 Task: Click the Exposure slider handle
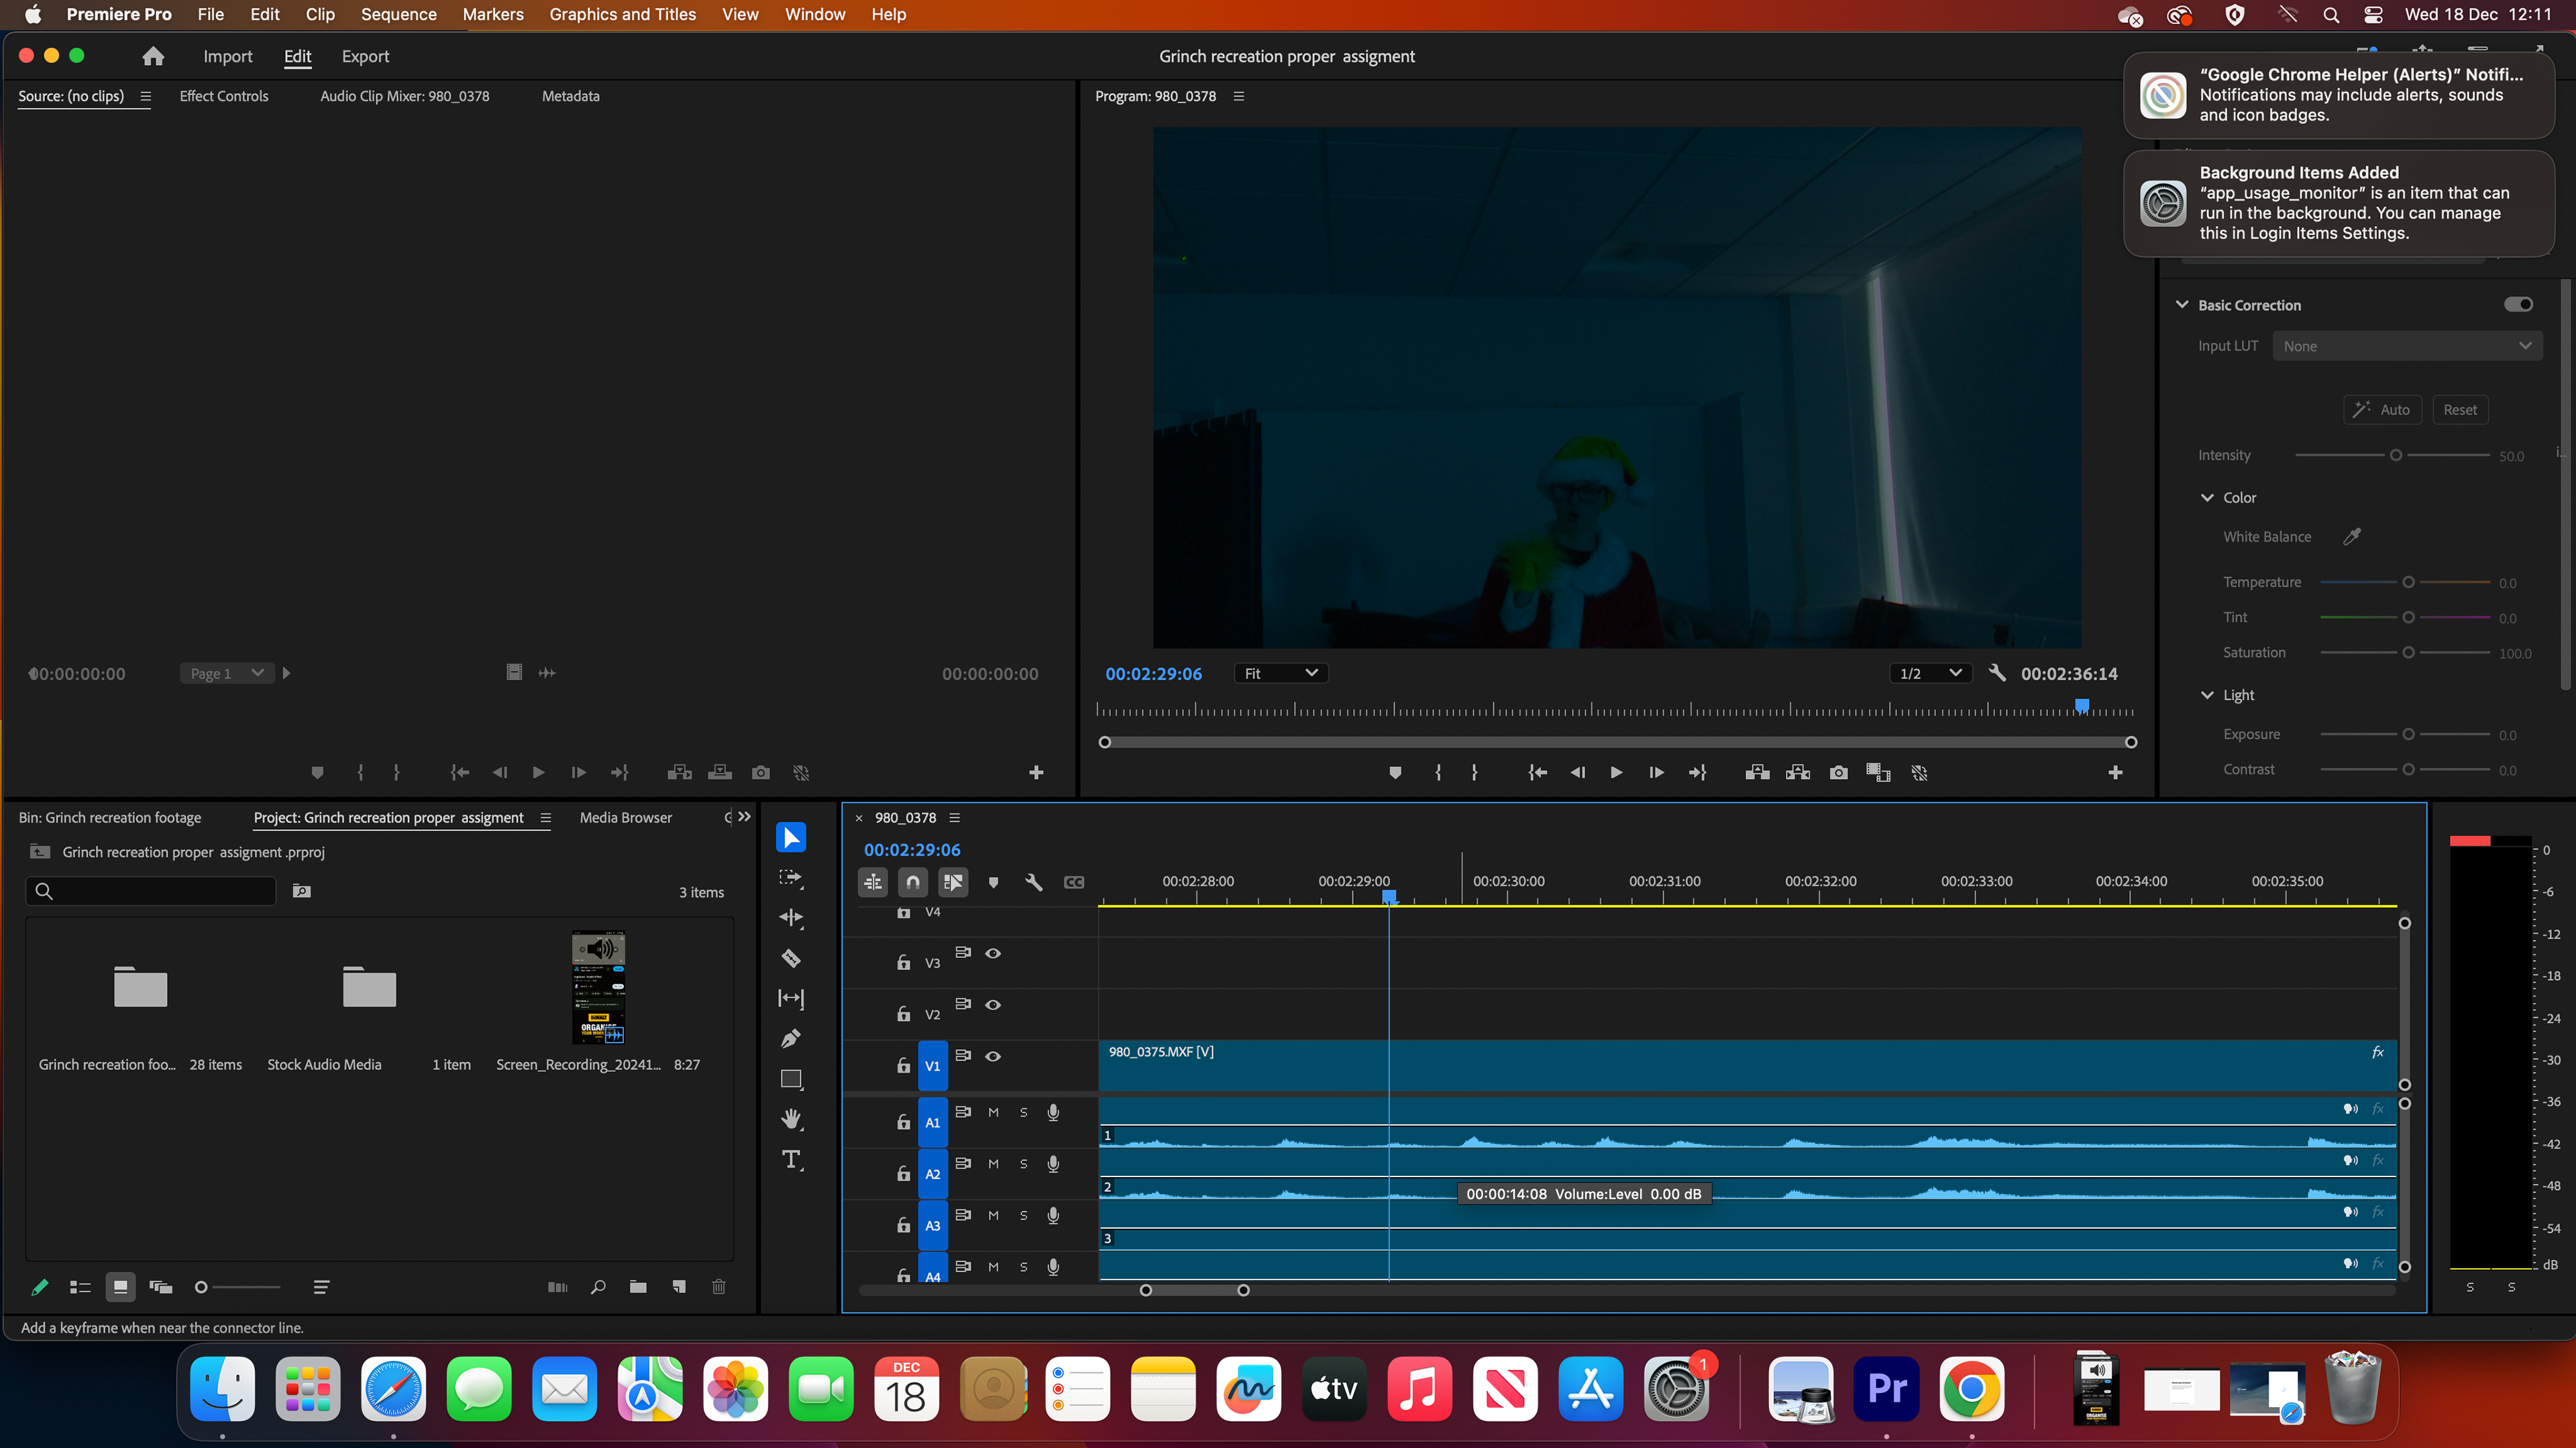coord(2408,735)
